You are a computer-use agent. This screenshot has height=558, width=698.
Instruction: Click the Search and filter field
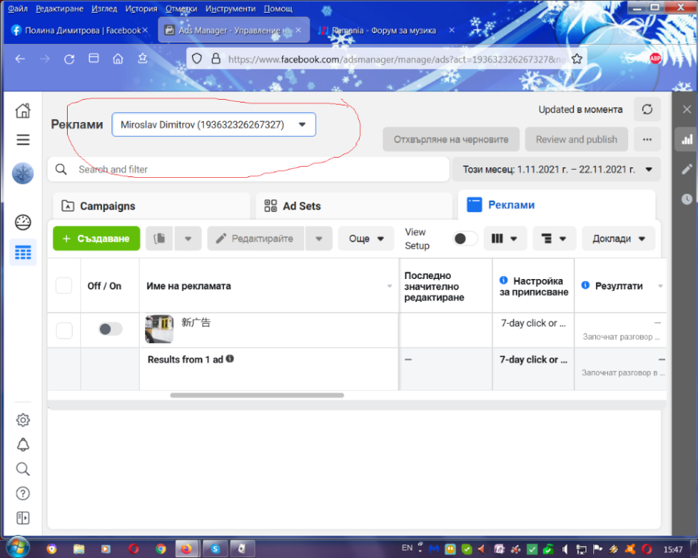[x=249, y=169]
